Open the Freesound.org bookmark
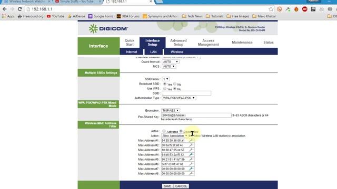The width and height of the screenshot is (337, 189). [31, 16]
